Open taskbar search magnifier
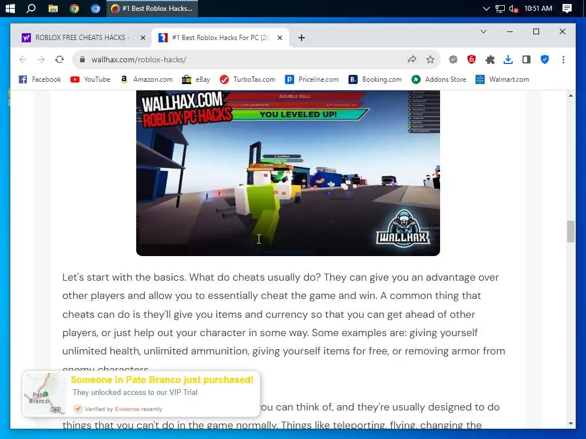Image resolution: width=586 pixels, height=439 pixels. [31, 8]
